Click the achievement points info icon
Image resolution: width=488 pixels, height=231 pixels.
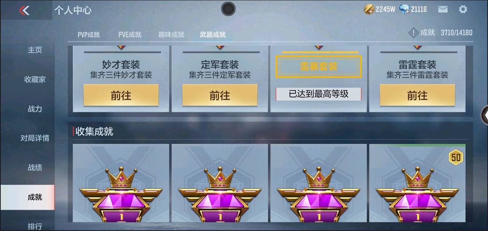point(413,33)
